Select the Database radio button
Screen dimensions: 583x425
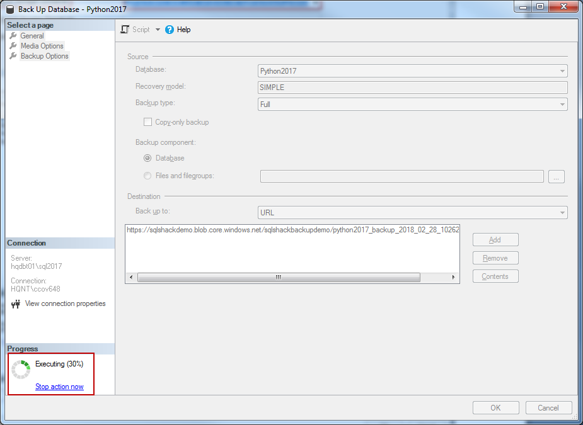tap(147, 158)
